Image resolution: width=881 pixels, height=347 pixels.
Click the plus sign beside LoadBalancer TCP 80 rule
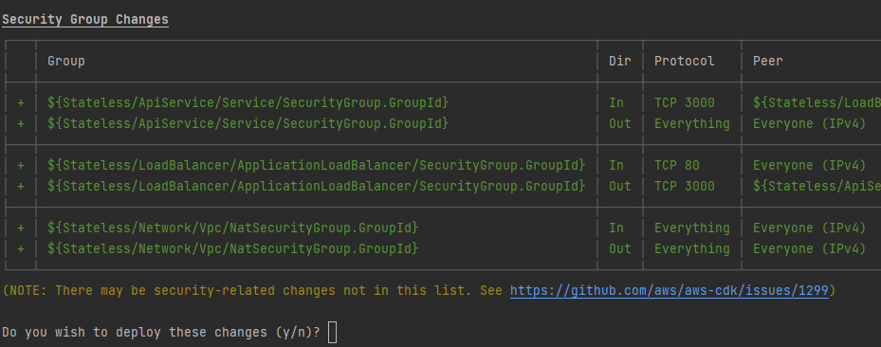[21, 165]
